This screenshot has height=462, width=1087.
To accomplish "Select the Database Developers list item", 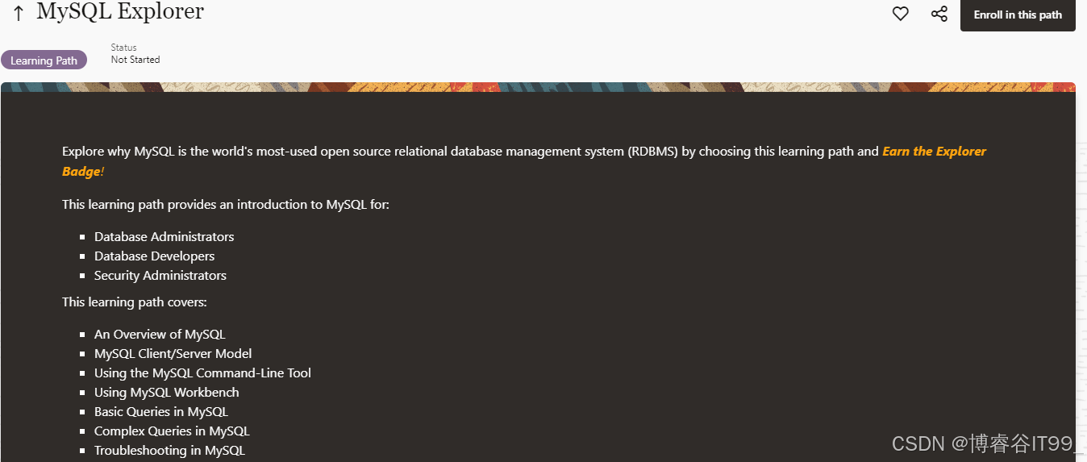I will click(155, 256).
